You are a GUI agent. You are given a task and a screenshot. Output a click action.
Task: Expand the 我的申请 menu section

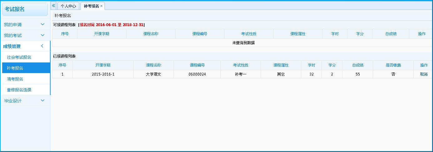coord(25,25)
